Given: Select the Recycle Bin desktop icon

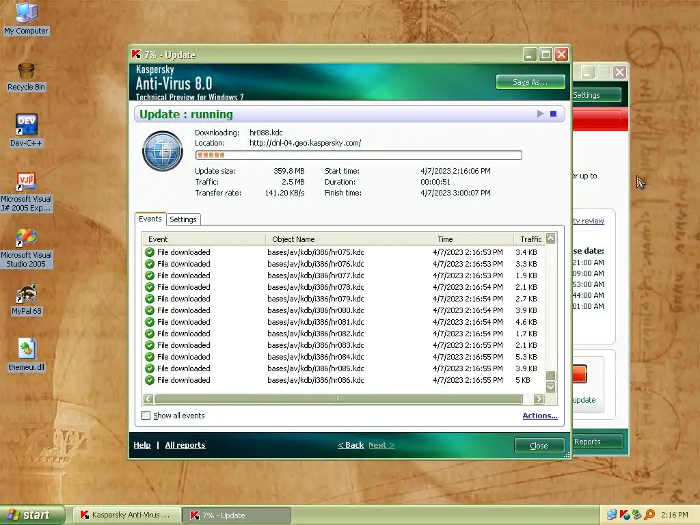Looking at the screenshot, I should [26, 77].
